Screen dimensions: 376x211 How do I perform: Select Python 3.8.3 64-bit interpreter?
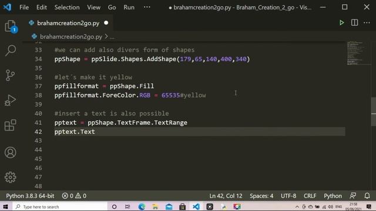click(x=30, y=196)
